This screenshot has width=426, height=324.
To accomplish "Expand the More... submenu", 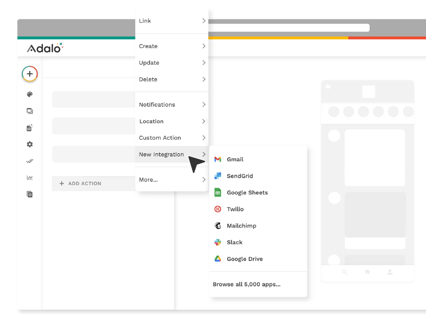I will coord(172,179).
